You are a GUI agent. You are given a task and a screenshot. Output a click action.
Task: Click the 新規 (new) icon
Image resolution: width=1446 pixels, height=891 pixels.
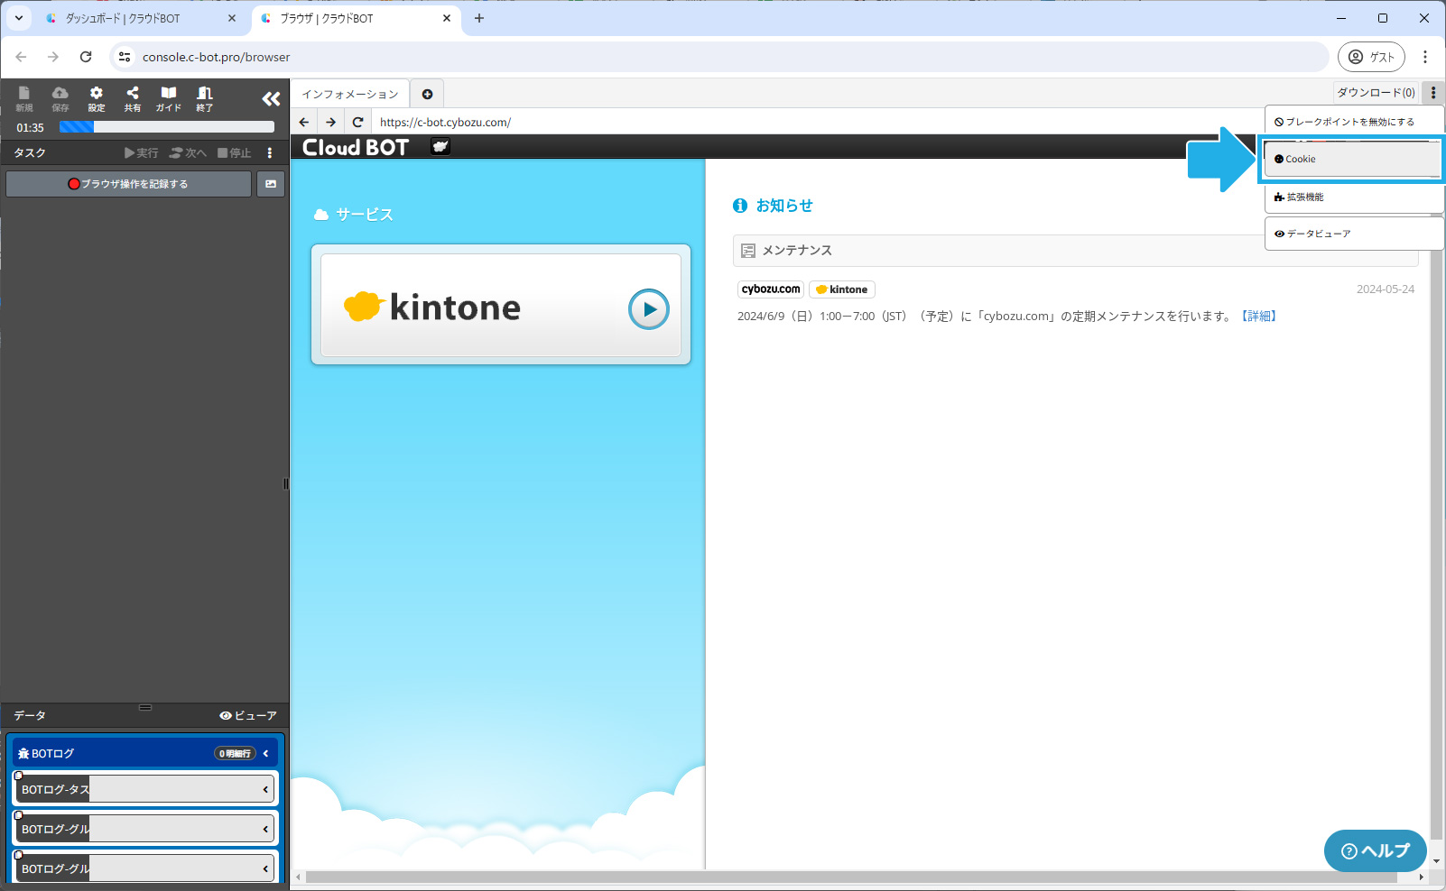[x=24, y=98]
